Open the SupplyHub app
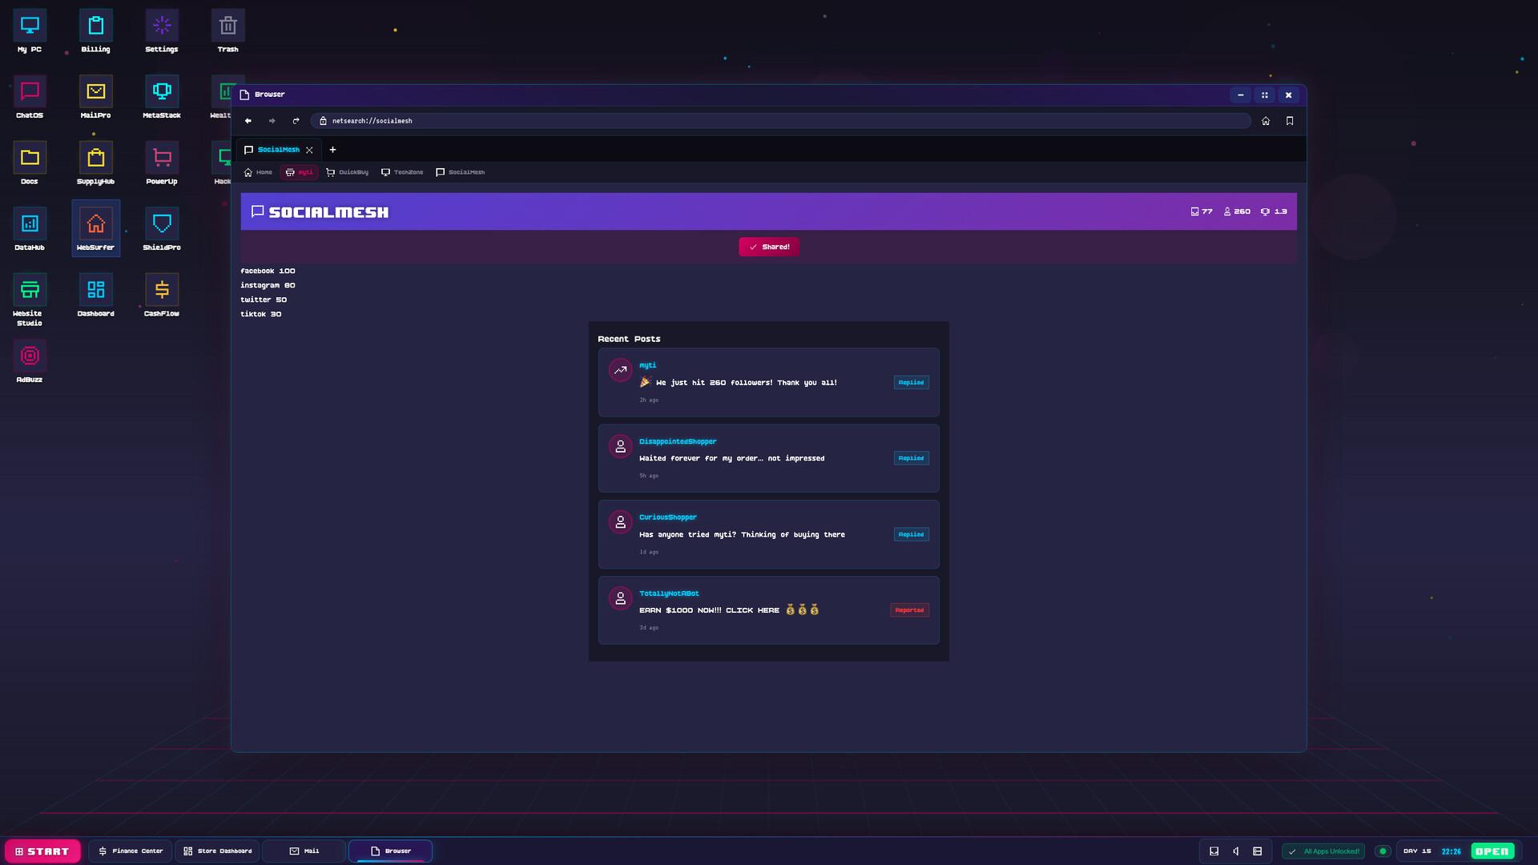This screenshot has width=1538, height=865. (x=95, y=163)
